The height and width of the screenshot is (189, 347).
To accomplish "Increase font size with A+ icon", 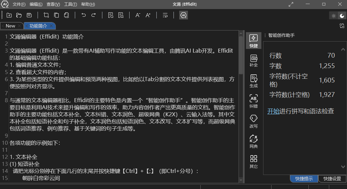I will coord(148,15).
